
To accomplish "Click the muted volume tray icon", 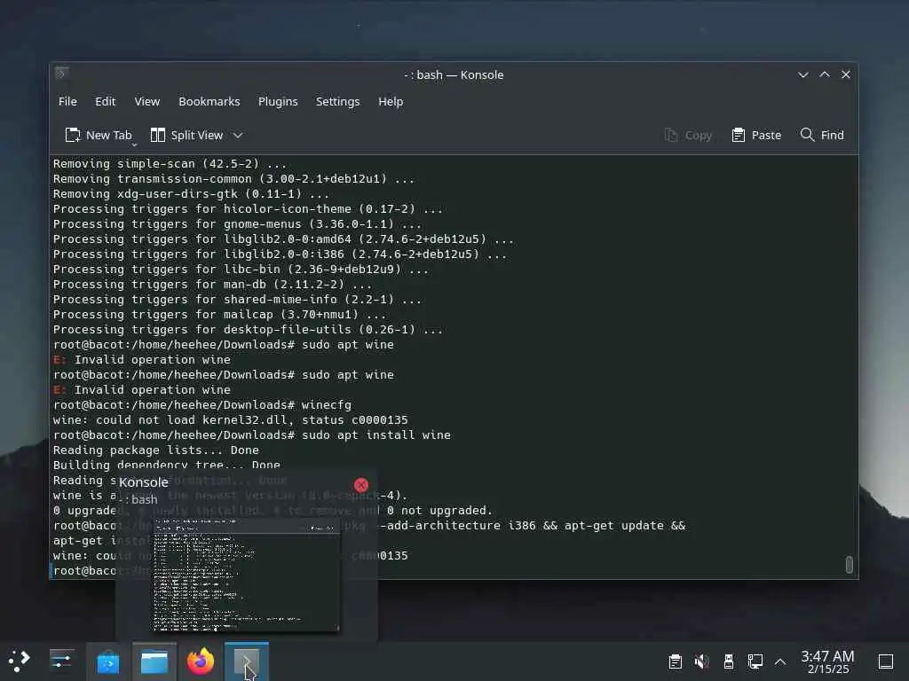I will click(702, 661).
